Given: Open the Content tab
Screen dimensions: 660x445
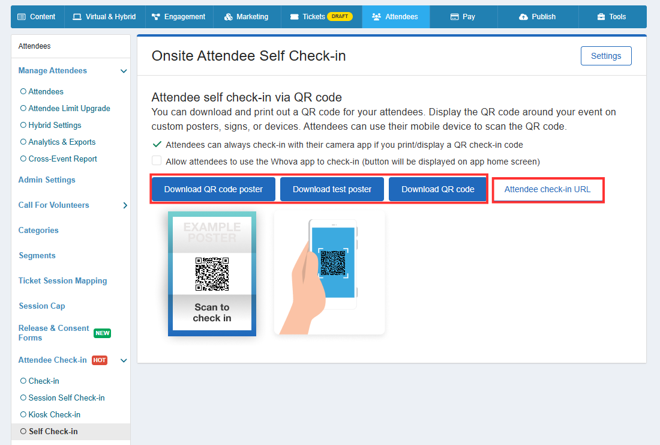Looking at the screenshot, I should click(38, 17).
